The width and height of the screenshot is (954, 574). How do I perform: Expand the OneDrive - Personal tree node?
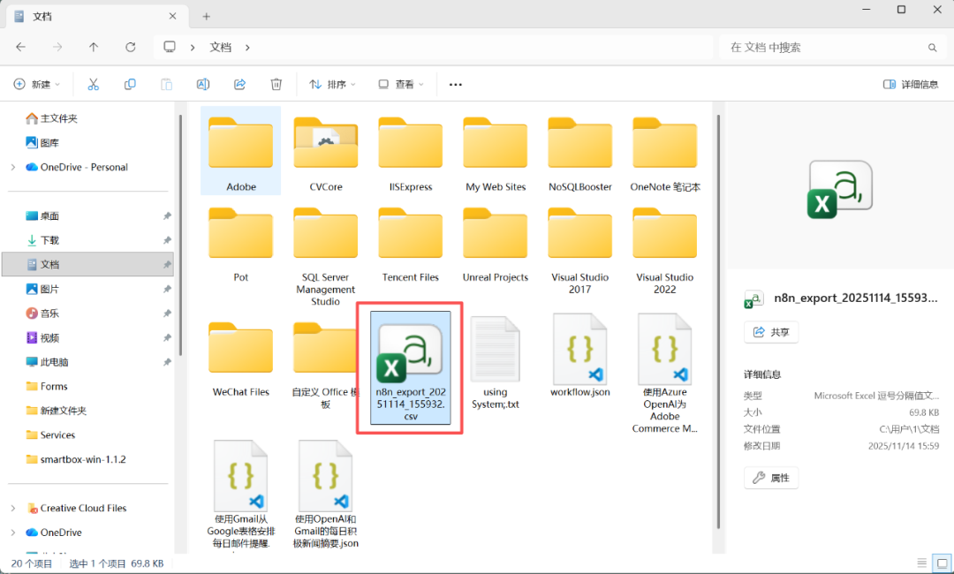[12, 167]
